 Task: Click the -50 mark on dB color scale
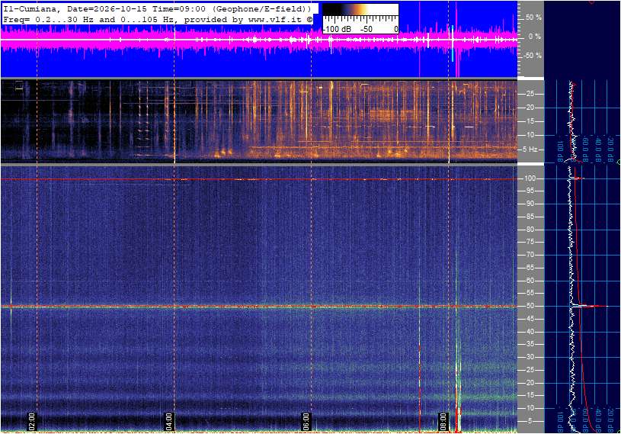367,29
